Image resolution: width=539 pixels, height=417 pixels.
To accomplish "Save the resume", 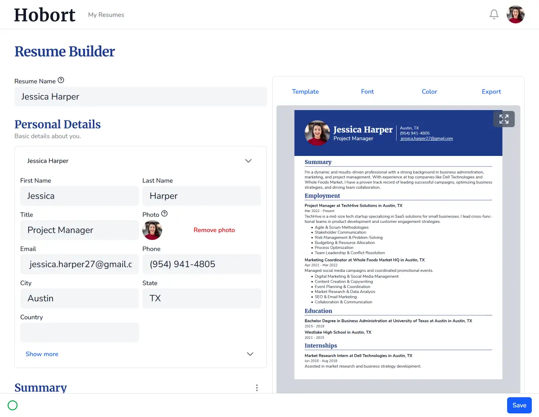I will coord(519,405).
